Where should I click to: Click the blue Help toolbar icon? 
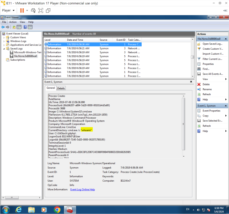pos(25,27)
